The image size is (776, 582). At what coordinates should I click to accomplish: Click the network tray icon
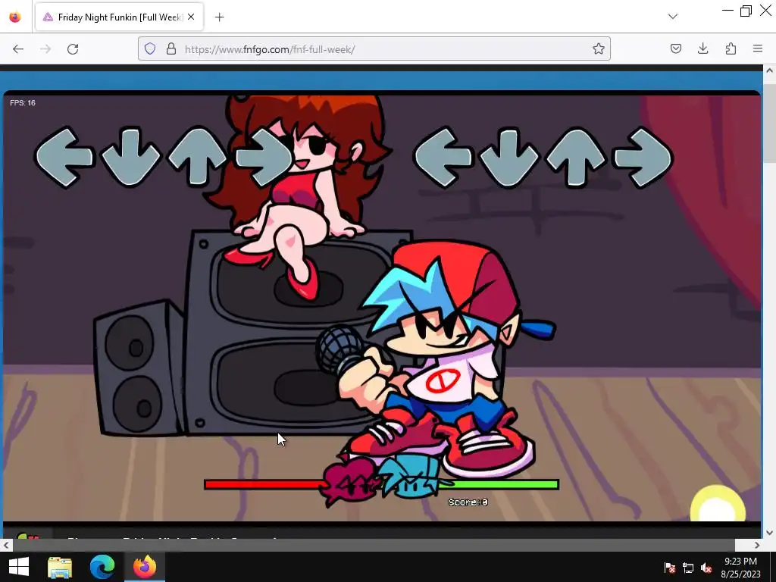(x=688, y=568)
